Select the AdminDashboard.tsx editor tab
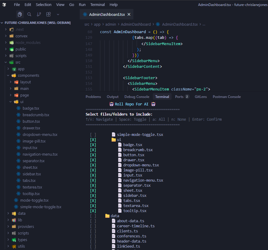 (x=107, y=14)
